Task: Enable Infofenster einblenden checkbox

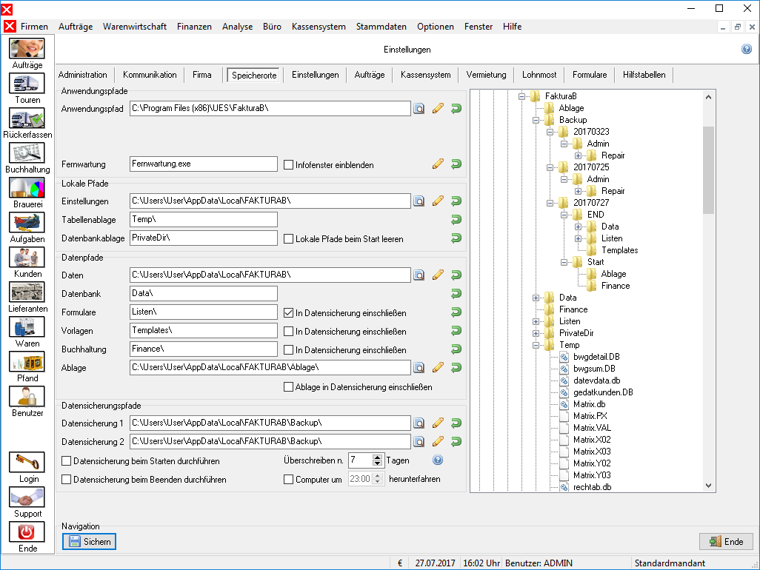Action: click(288, 164)
